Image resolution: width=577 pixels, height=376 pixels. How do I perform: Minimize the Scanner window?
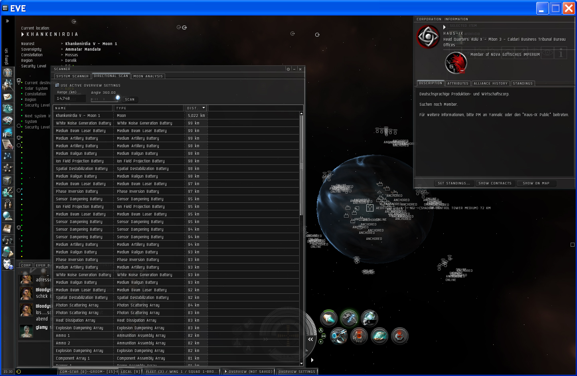(294, 69)
